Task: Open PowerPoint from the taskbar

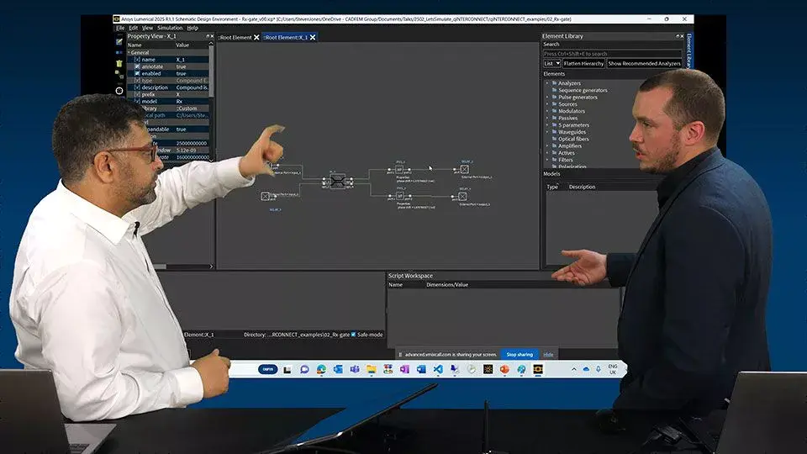Action: (x=504, y=369)
